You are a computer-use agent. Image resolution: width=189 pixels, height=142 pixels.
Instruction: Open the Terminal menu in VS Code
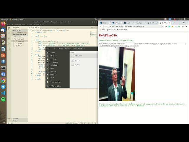(36, 25)
